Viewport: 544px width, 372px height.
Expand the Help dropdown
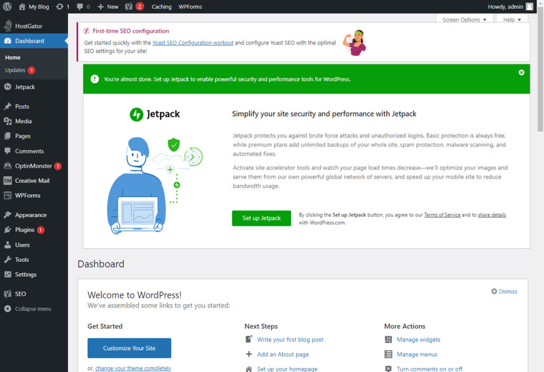[x=512, y=19]
